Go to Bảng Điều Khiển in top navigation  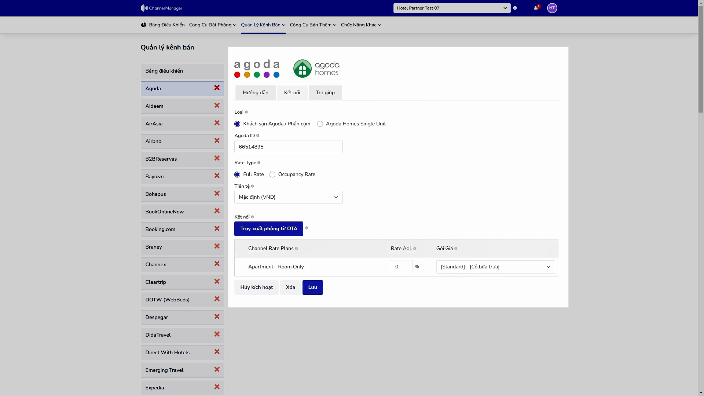click(x=163, y=25)
